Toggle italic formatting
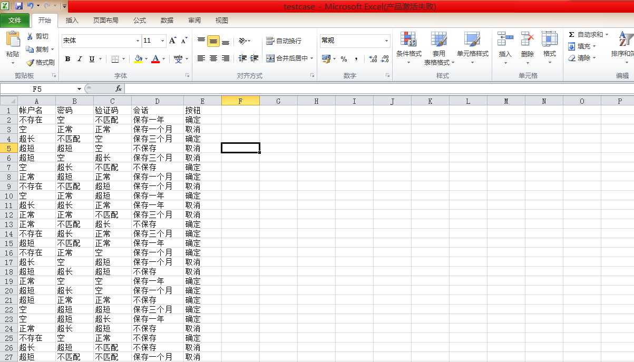The image size is (634, 362). [x=80, y=59]
